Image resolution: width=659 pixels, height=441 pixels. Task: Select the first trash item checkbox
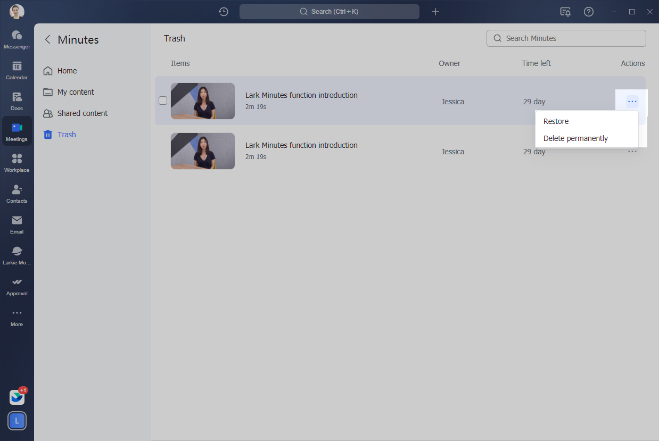(x=163, y=101)
